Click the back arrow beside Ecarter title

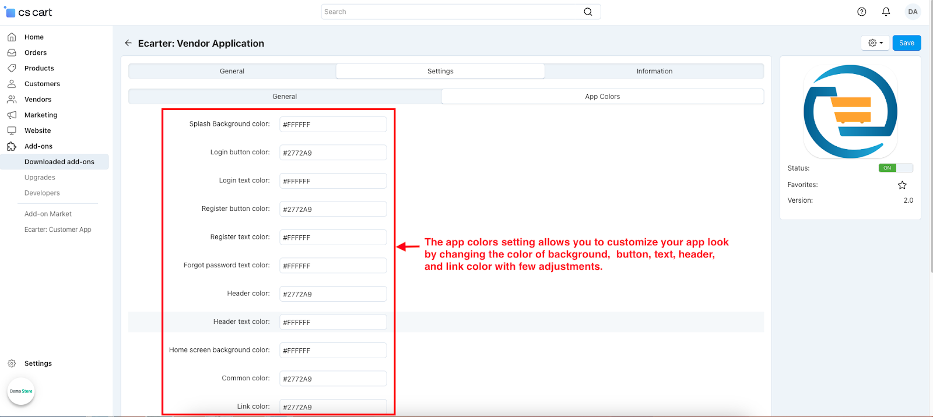point(128,43)
